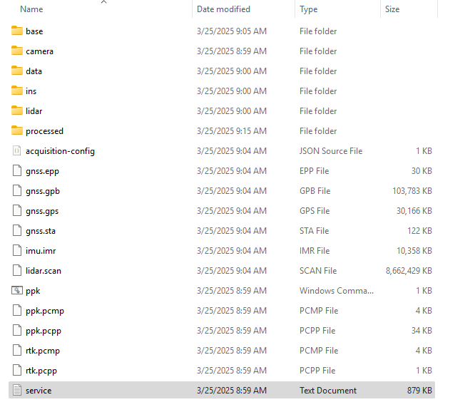This screenshot has height=412, width=470.
Task: Click the rtk.pcpp file icon
Action: [17, 371]
